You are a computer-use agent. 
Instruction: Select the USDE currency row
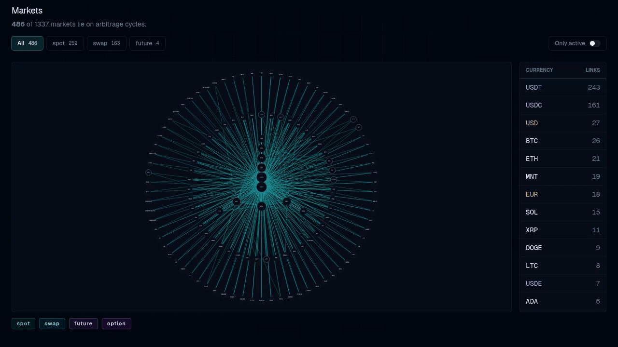[x=563, y=284]
